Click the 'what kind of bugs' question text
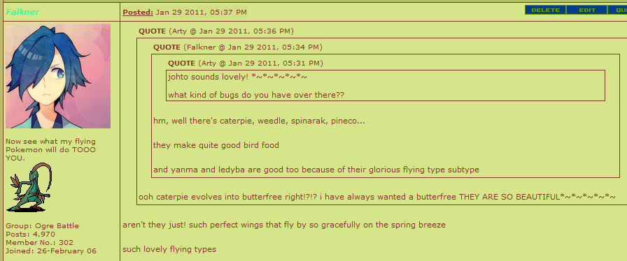 pyautogui.click(x=256, y=96)
